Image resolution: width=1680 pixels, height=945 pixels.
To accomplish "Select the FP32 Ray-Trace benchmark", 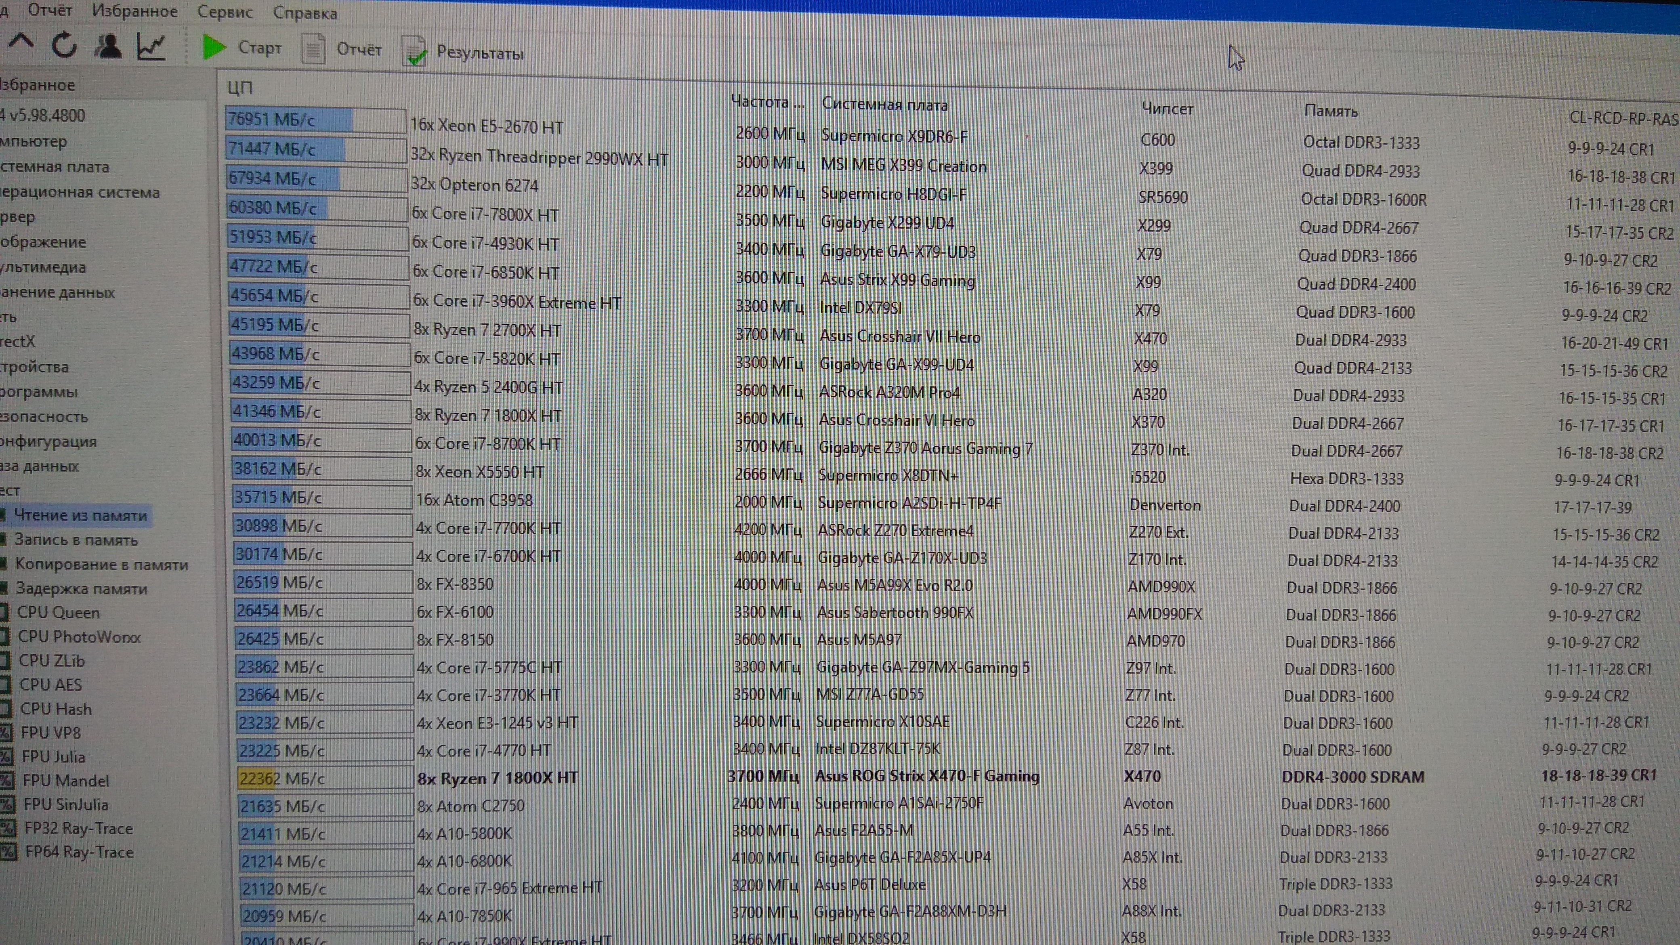I will tap(78, 828).
